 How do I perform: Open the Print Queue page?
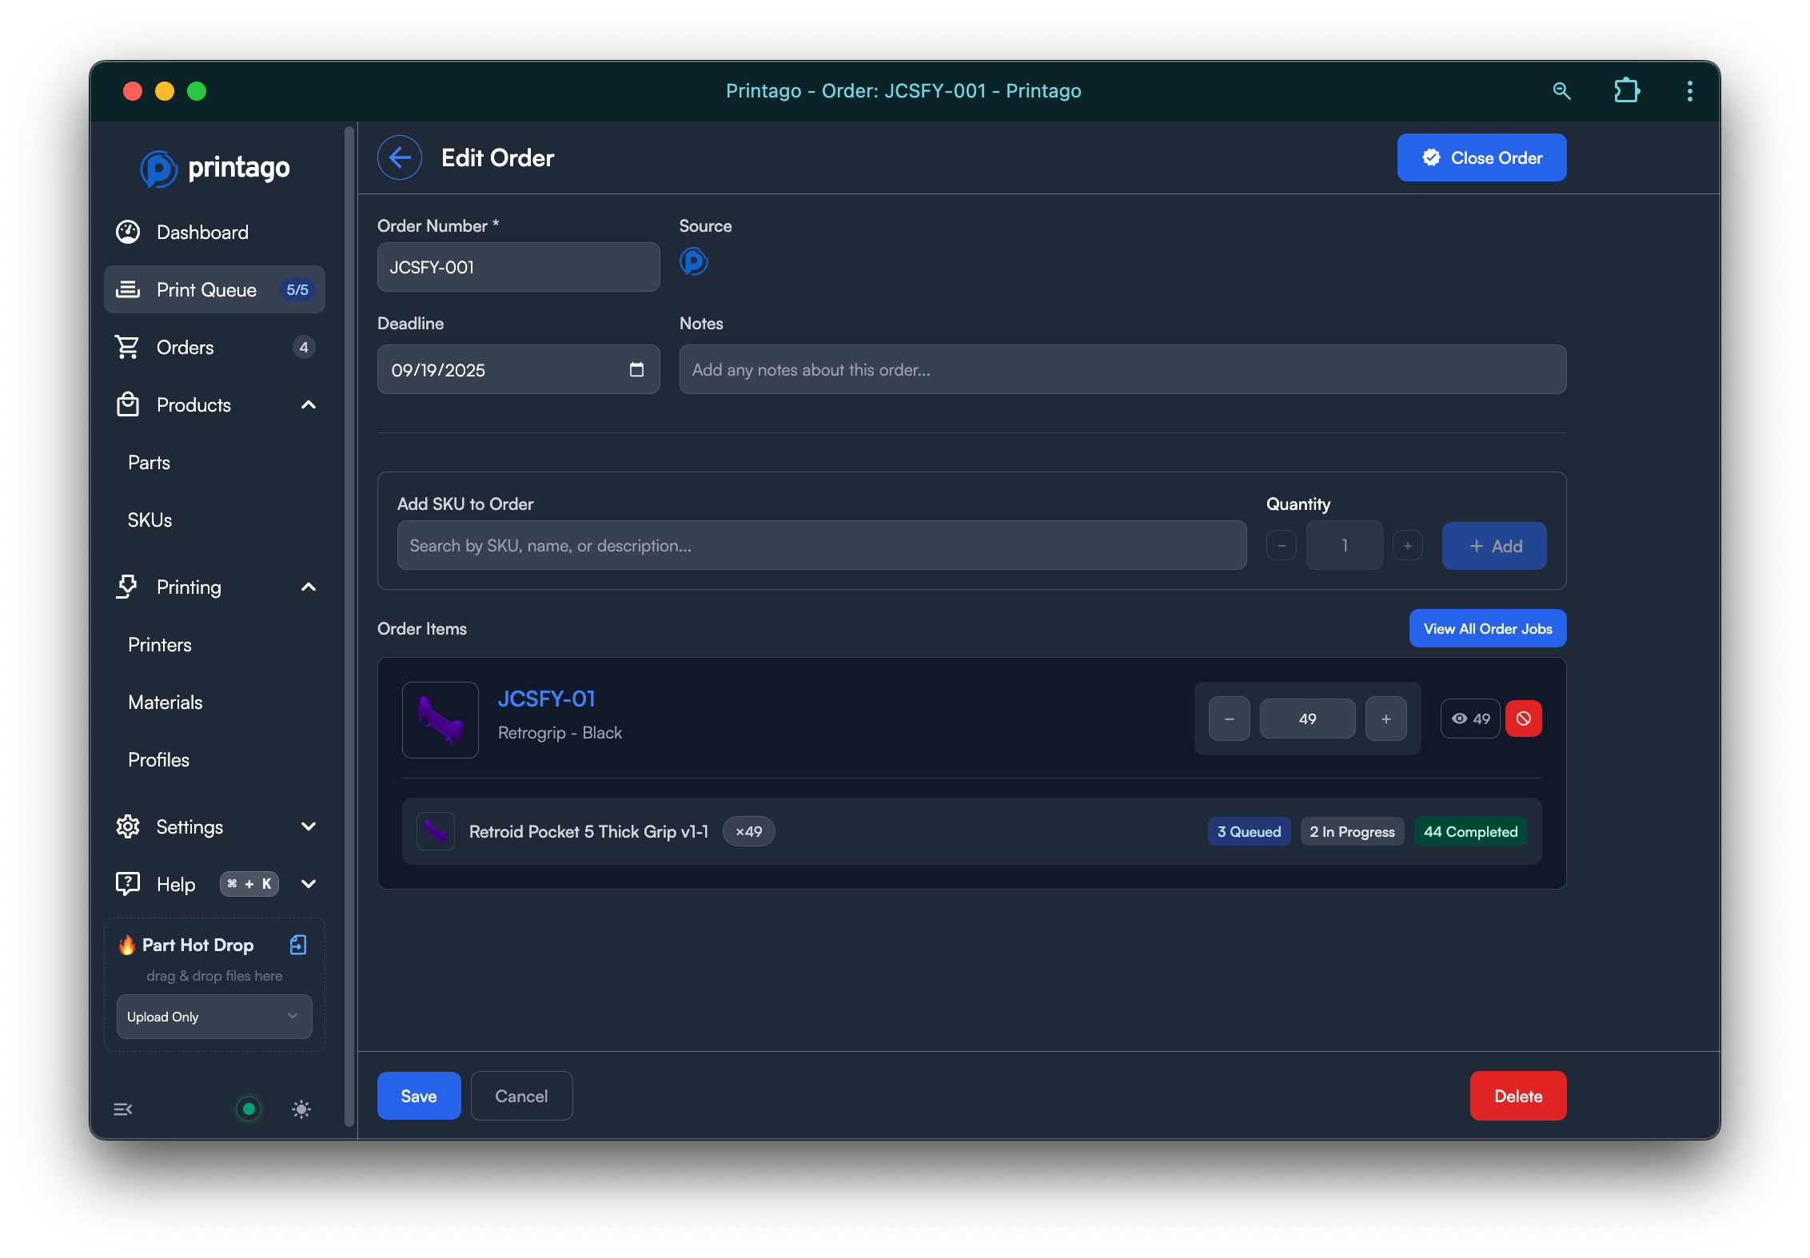tap(206, 290)
